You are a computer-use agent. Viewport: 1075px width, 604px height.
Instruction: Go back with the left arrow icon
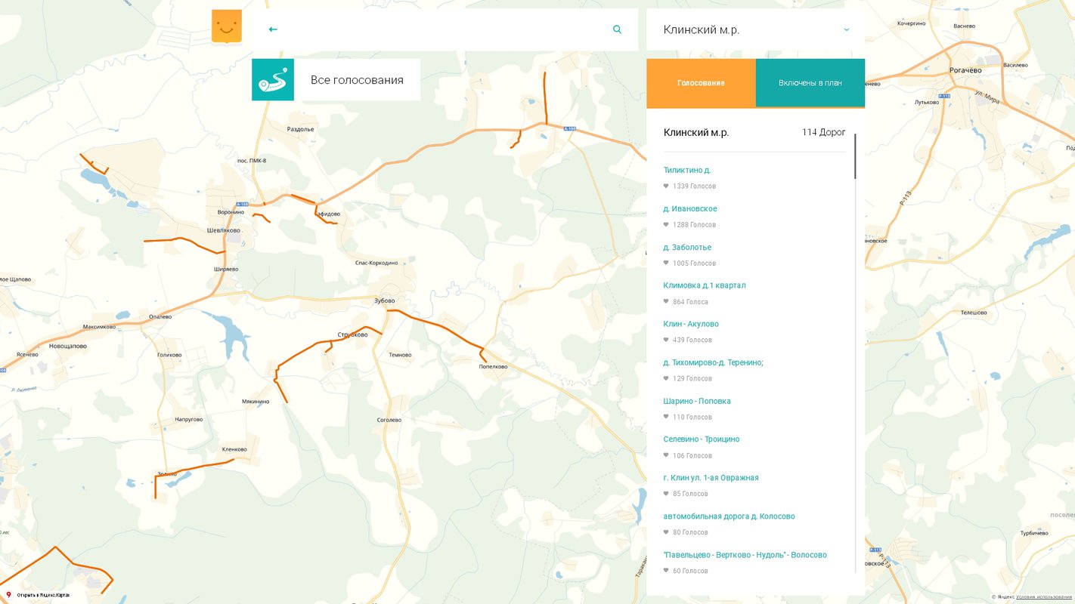pos(273,29)
